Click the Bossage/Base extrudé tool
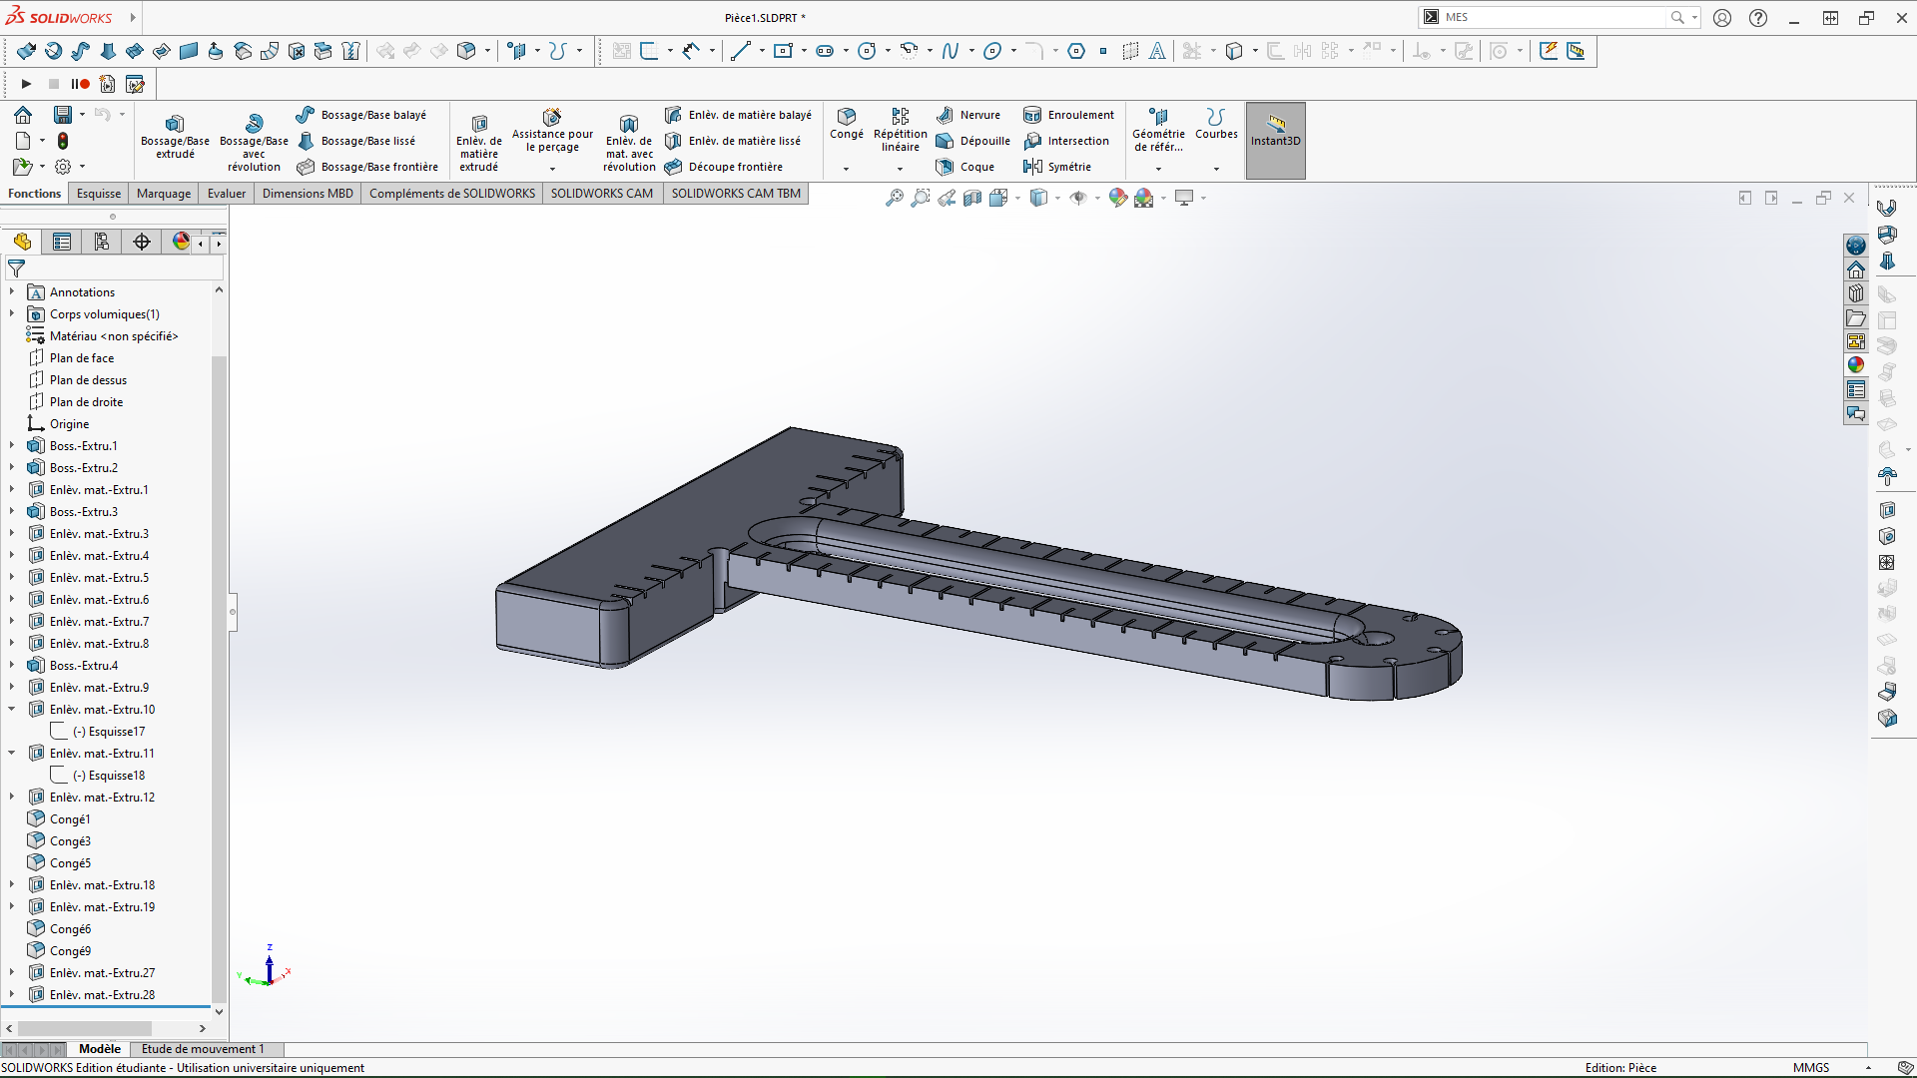The width and height of the screenshot is (1917, 1078). coord(175,136)
